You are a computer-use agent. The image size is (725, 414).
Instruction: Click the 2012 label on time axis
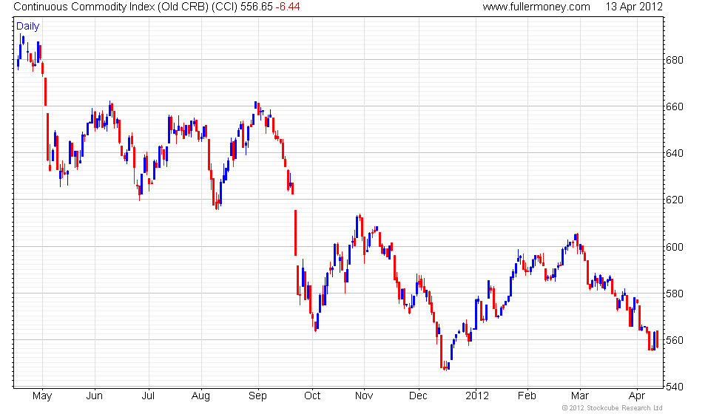(x=477, y=396)
